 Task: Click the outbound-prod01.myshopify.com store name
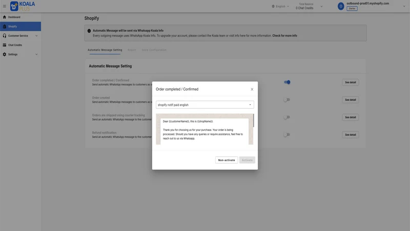(x=367, y=4)
